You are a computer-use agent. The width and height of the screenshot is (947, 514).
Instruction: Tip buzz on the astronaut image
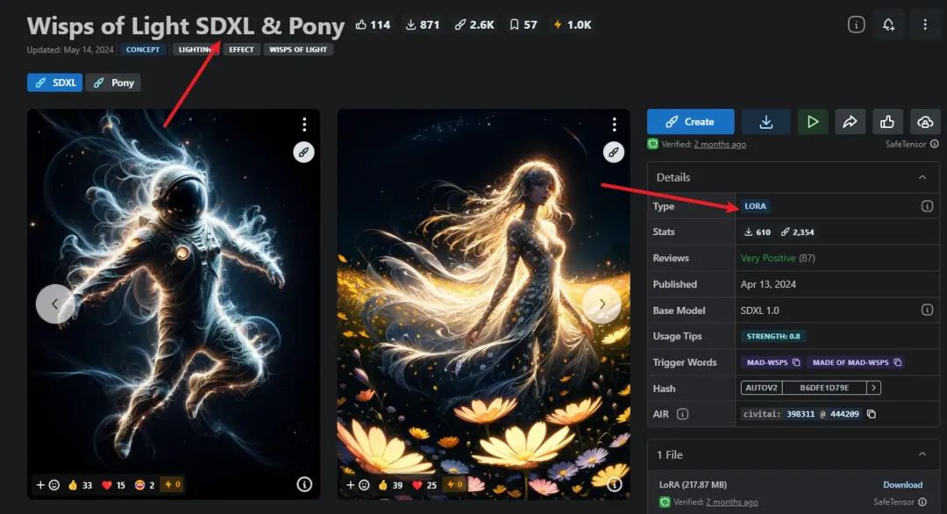tap(173, 485)
